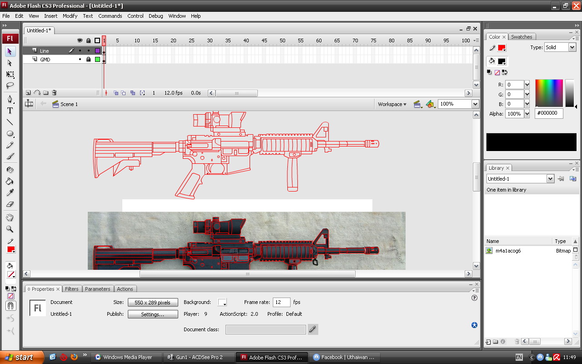Select the Eraser tool
The width and height of the screenshot is (582, 364).
pos(10,204)
